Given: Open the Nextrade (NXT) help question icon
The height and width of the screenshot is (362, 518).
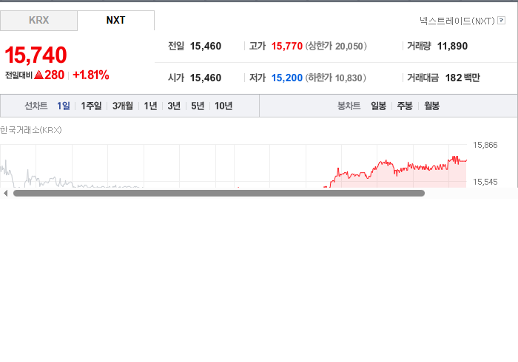Looking at the screenshot, I should click(x=501, y=21).
